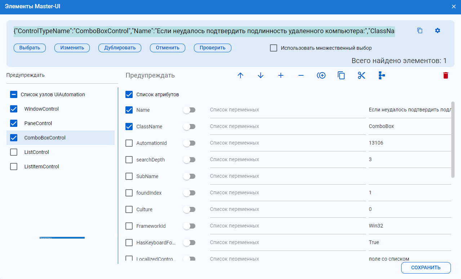This screenshot has width=461, height=279.
Task: Click the circled plus add icon
Action: 321,75
